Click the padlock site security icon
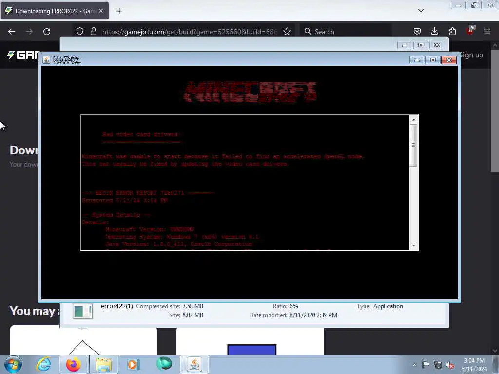The width and height of the screenshot is (499, 374). point(93,32)
